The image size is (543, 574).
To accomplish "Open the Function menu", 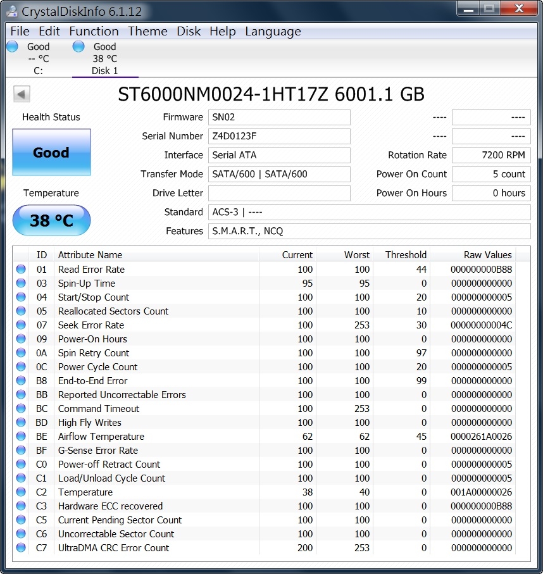I will coord(94,31).
